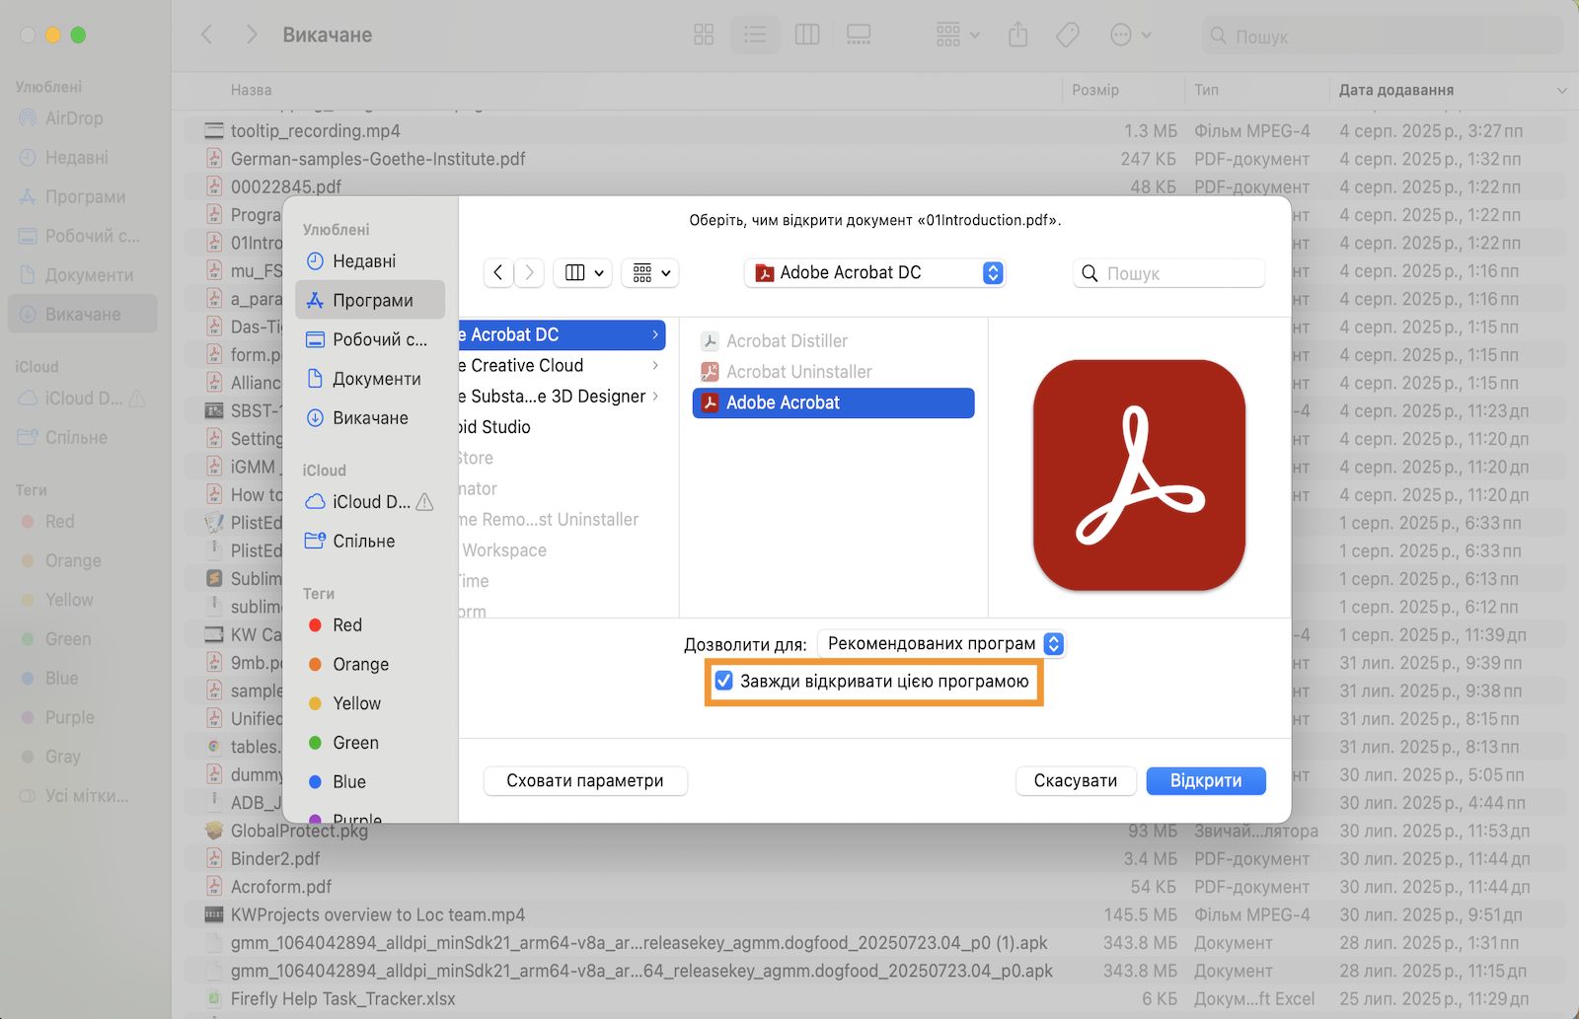Select Документи in the dialog sidebar
Image resolution: width=1579 pixels, height=1019 pixels.
pos(370,379)
